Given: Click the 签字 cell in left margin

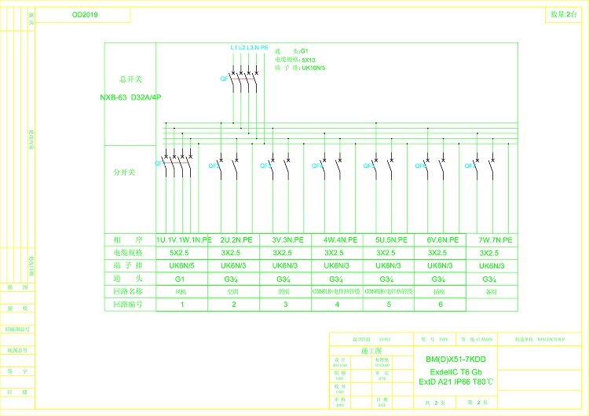Looking at the screenshot, I should point(17,371).
